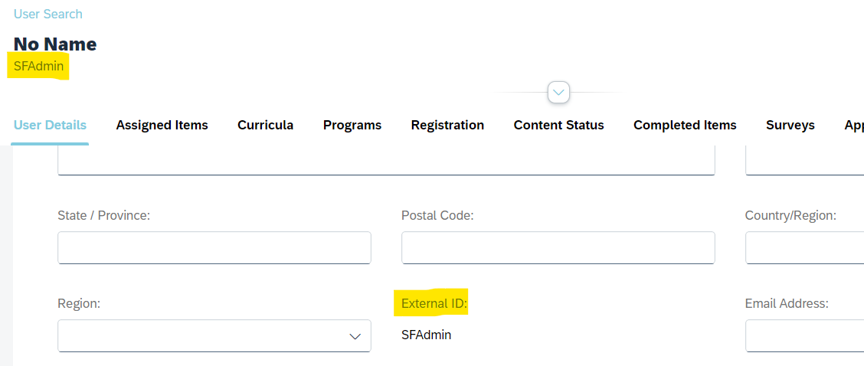864x366 pixels.
Task: Open the Registration tab
Action: click(447, 125)
